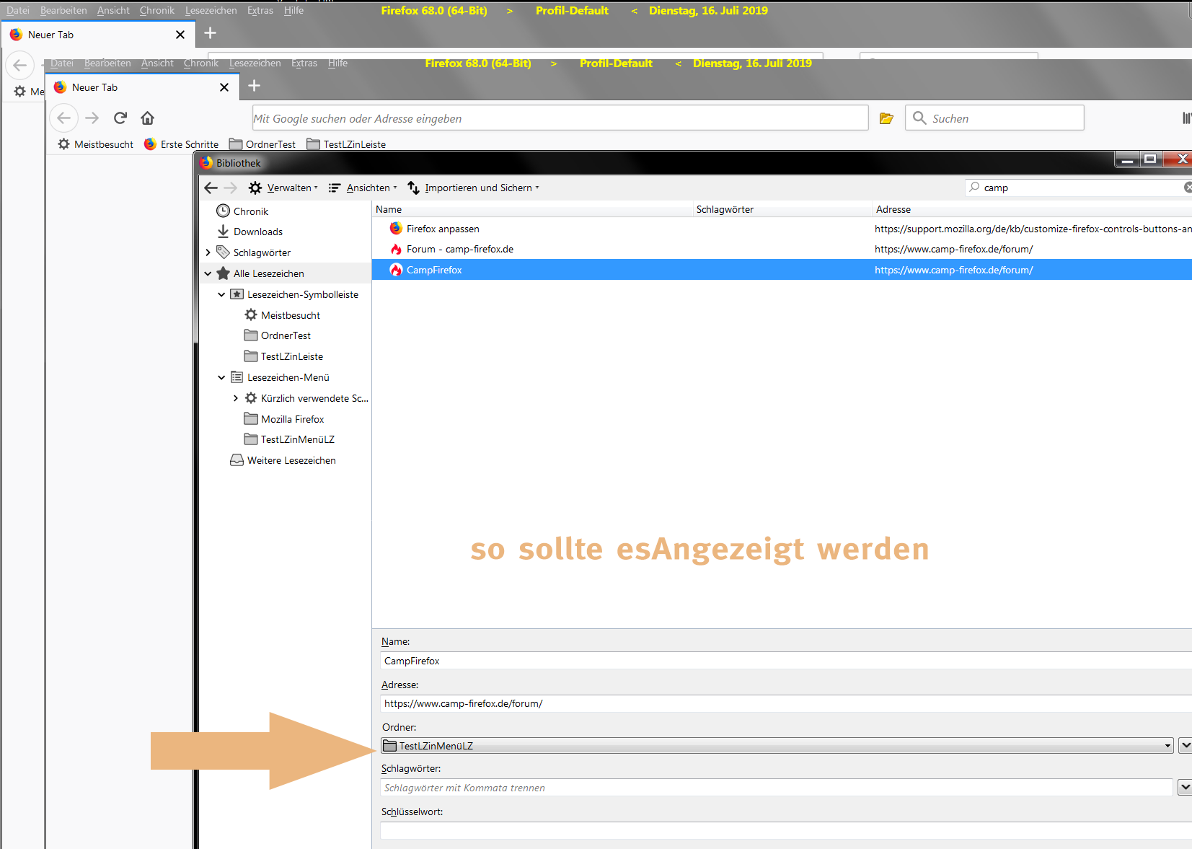This screenshot has width=1192, height=849.
Task: Open the Datei menu in the back Firefox window
Action: 18,11
